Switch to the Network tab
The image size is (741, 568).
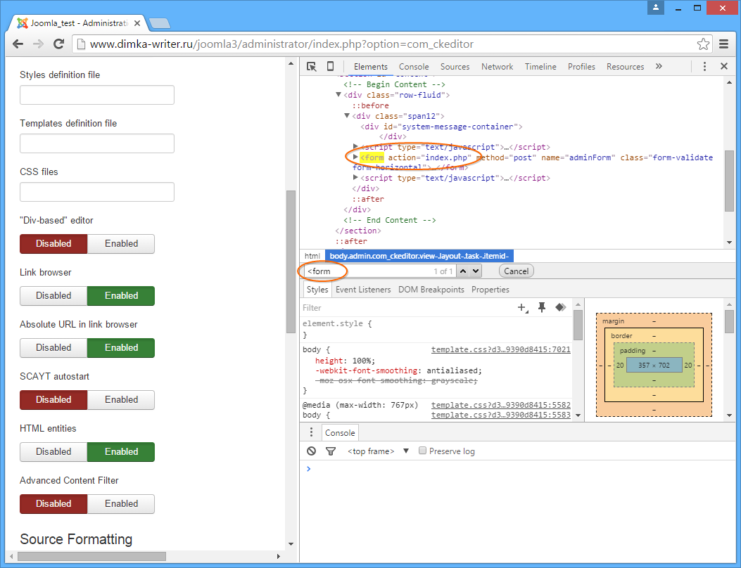pos(497,67)
